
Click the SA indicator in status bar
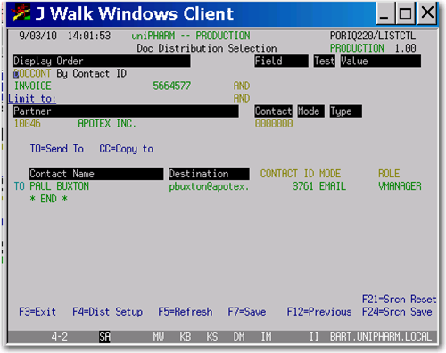coord(104,337)
